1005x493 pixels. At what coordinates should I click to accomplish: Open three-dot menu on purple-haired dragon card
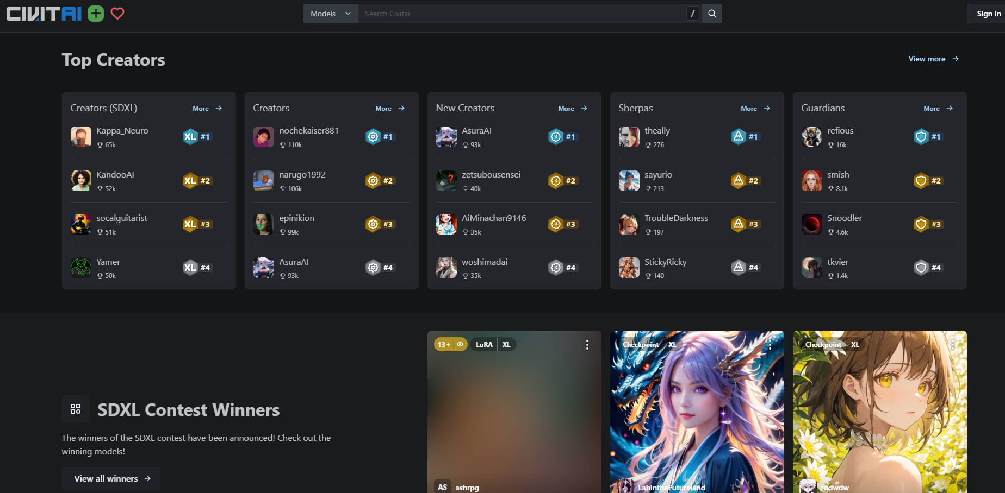pyautogui.click(x=770, y=345)
